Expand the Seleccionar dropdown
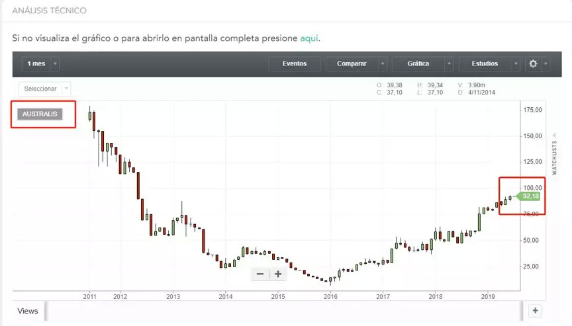 click(67, 89)
